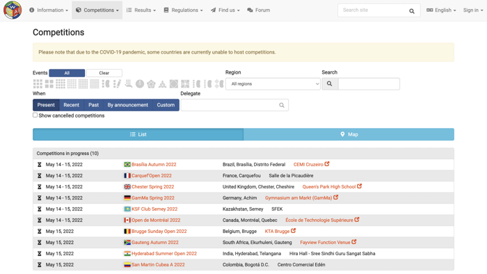Select the Pyraminx event icon

162,83
